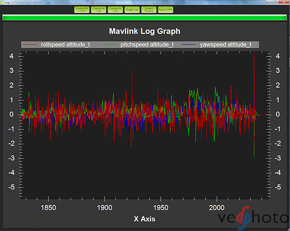
Task: Click the Extract WPs button
Action: tap(165, 10)
